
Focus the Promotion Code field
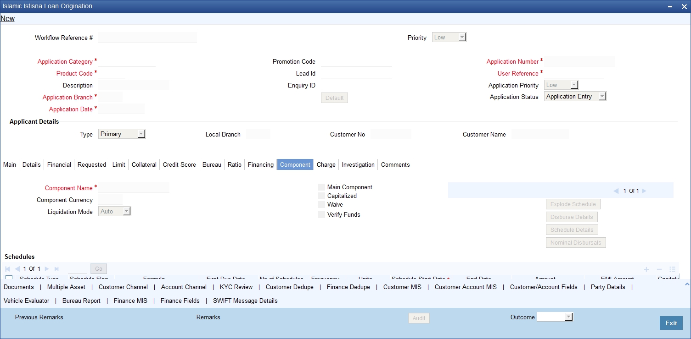356,61
